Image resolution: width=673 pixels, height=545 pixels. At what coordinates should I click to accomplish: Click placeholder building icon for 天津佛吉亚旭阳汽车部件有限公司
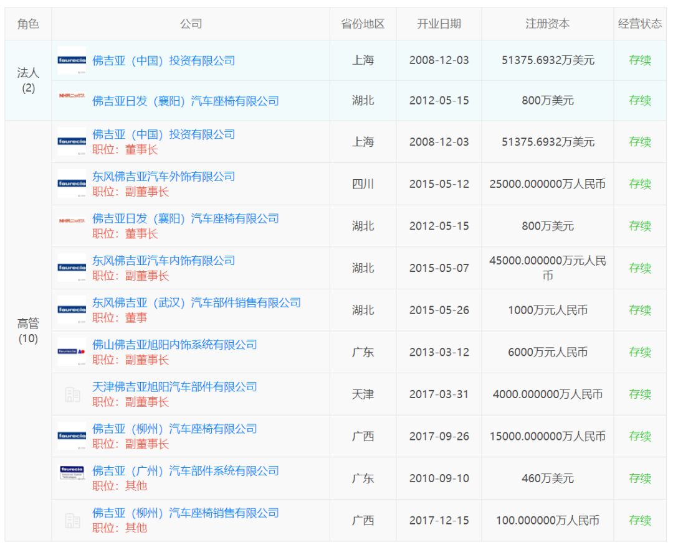point(72,394)
